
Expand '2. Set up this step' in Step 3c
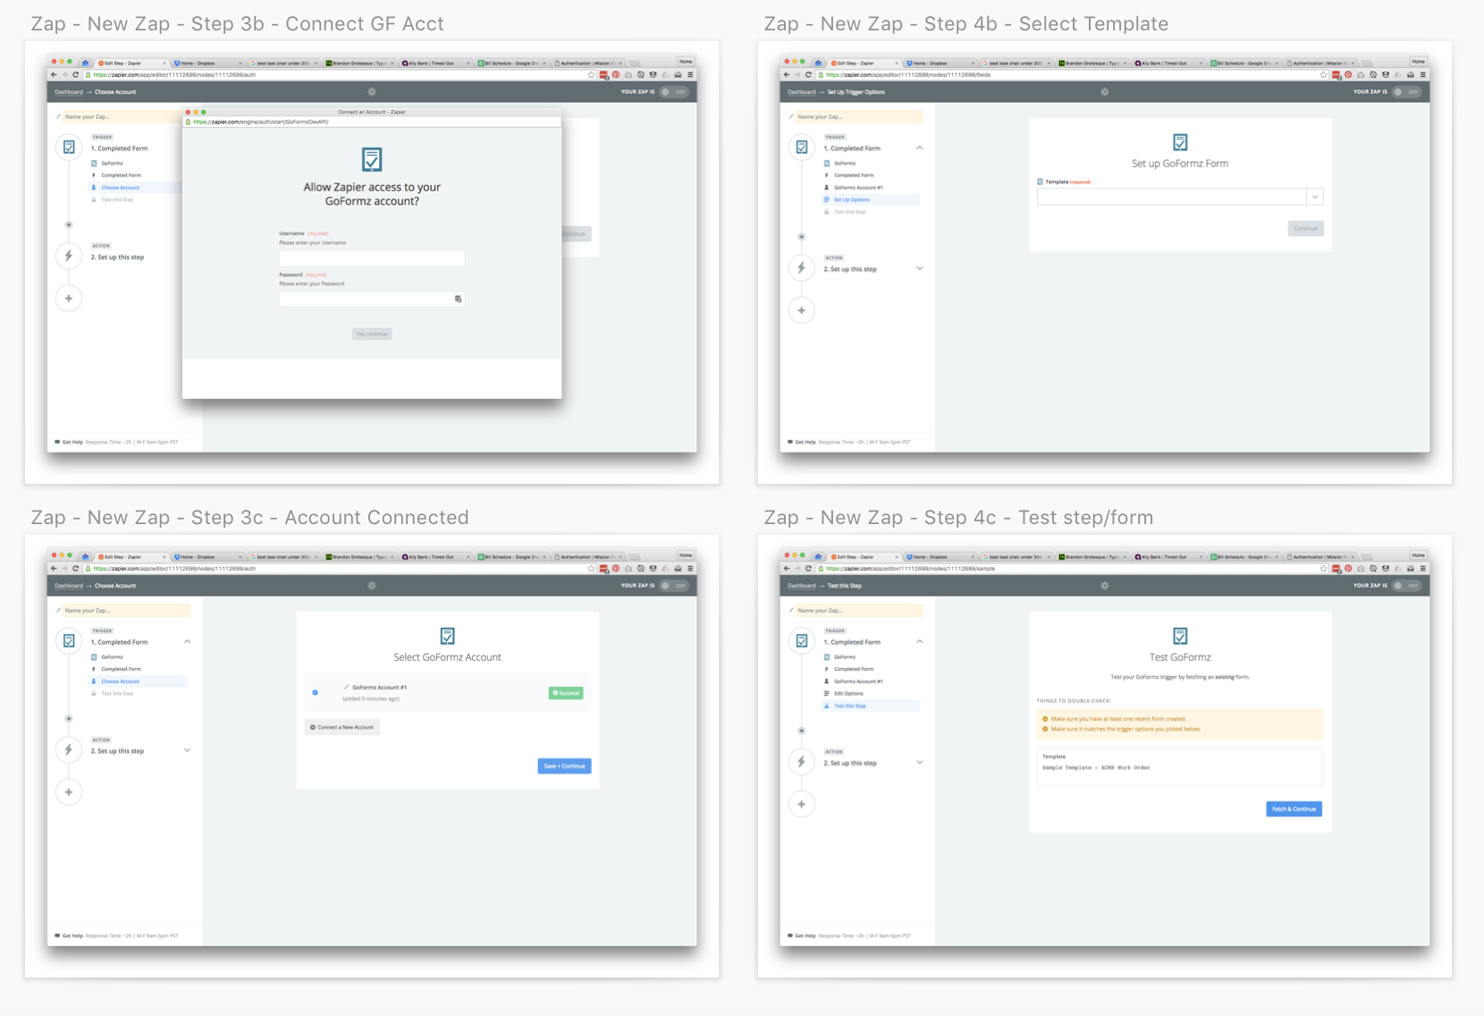[187, 750]
